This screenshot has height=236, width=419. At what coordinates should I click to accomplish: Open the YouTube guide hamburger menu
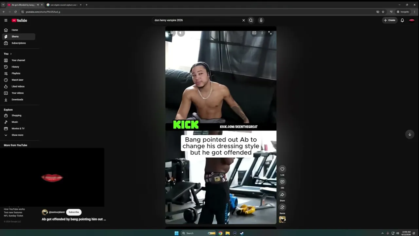point(6,20)
